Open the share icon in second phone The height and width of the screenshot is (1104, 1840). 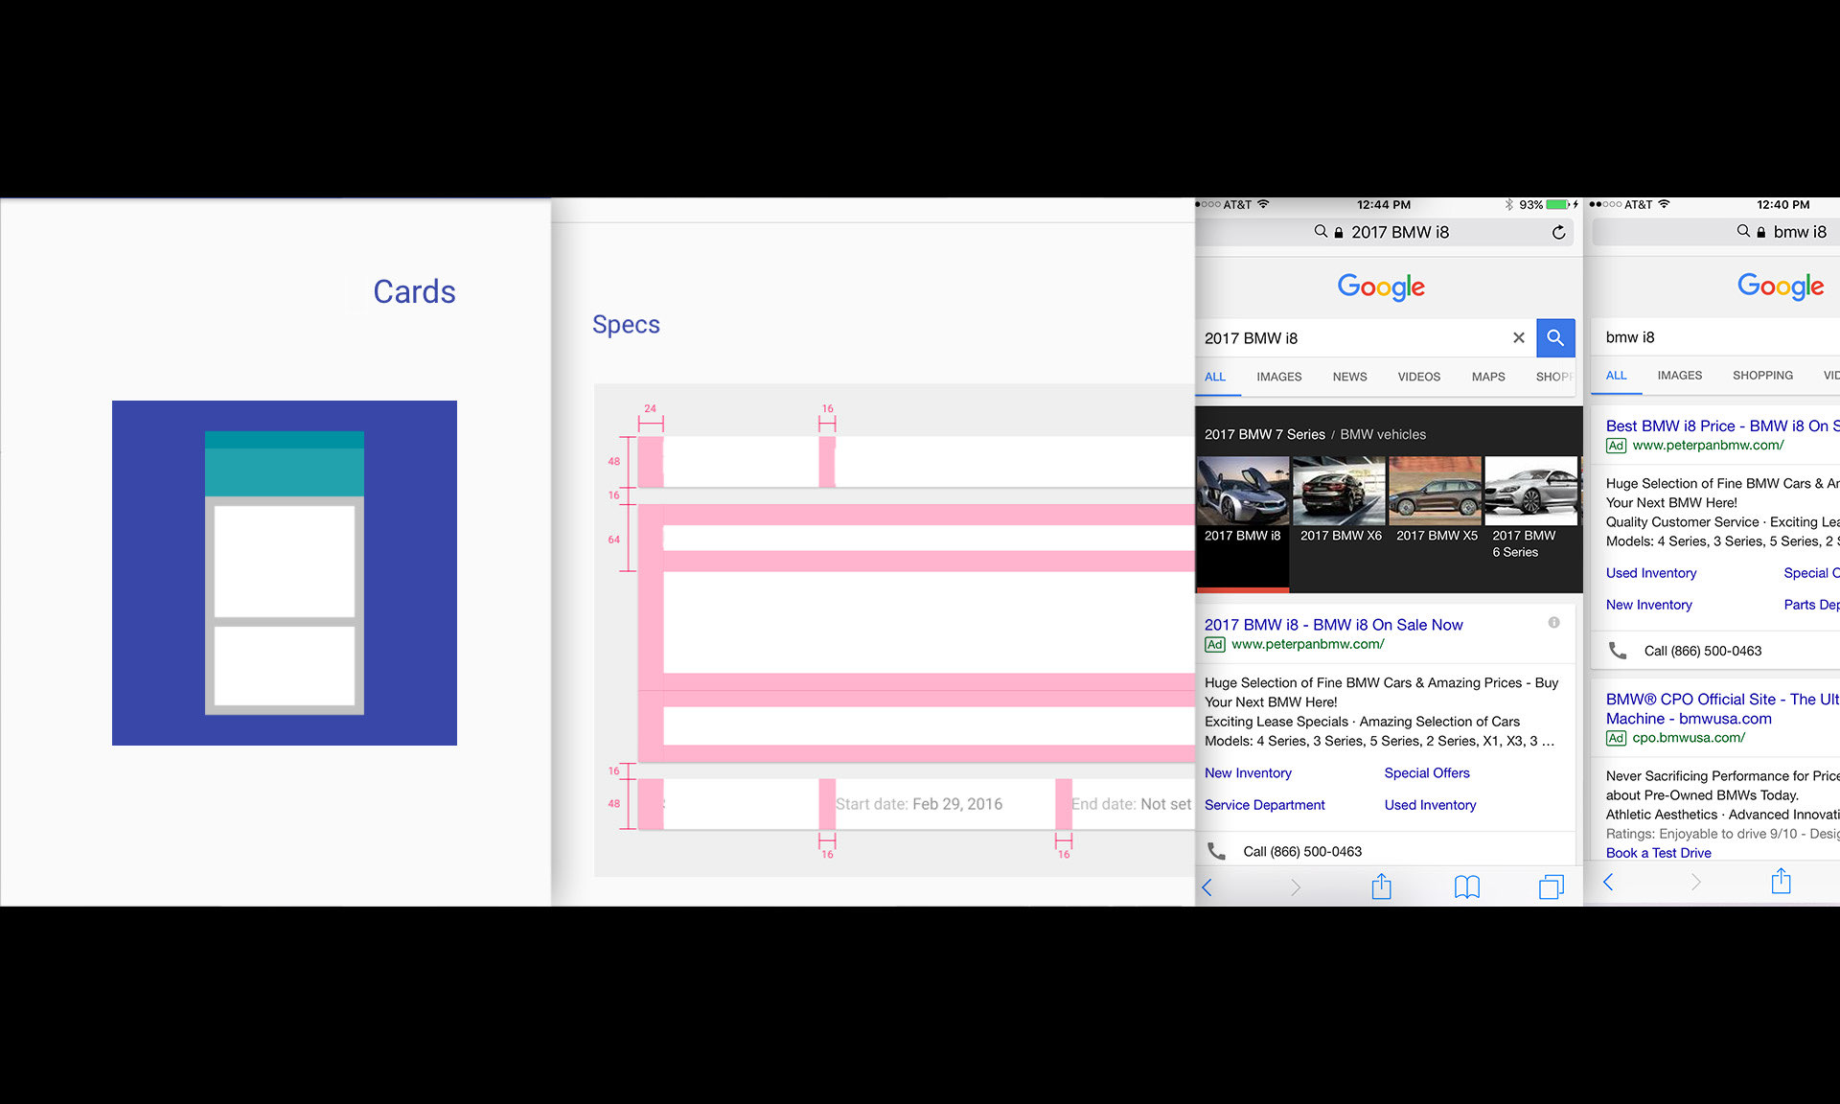(1781, 881)
